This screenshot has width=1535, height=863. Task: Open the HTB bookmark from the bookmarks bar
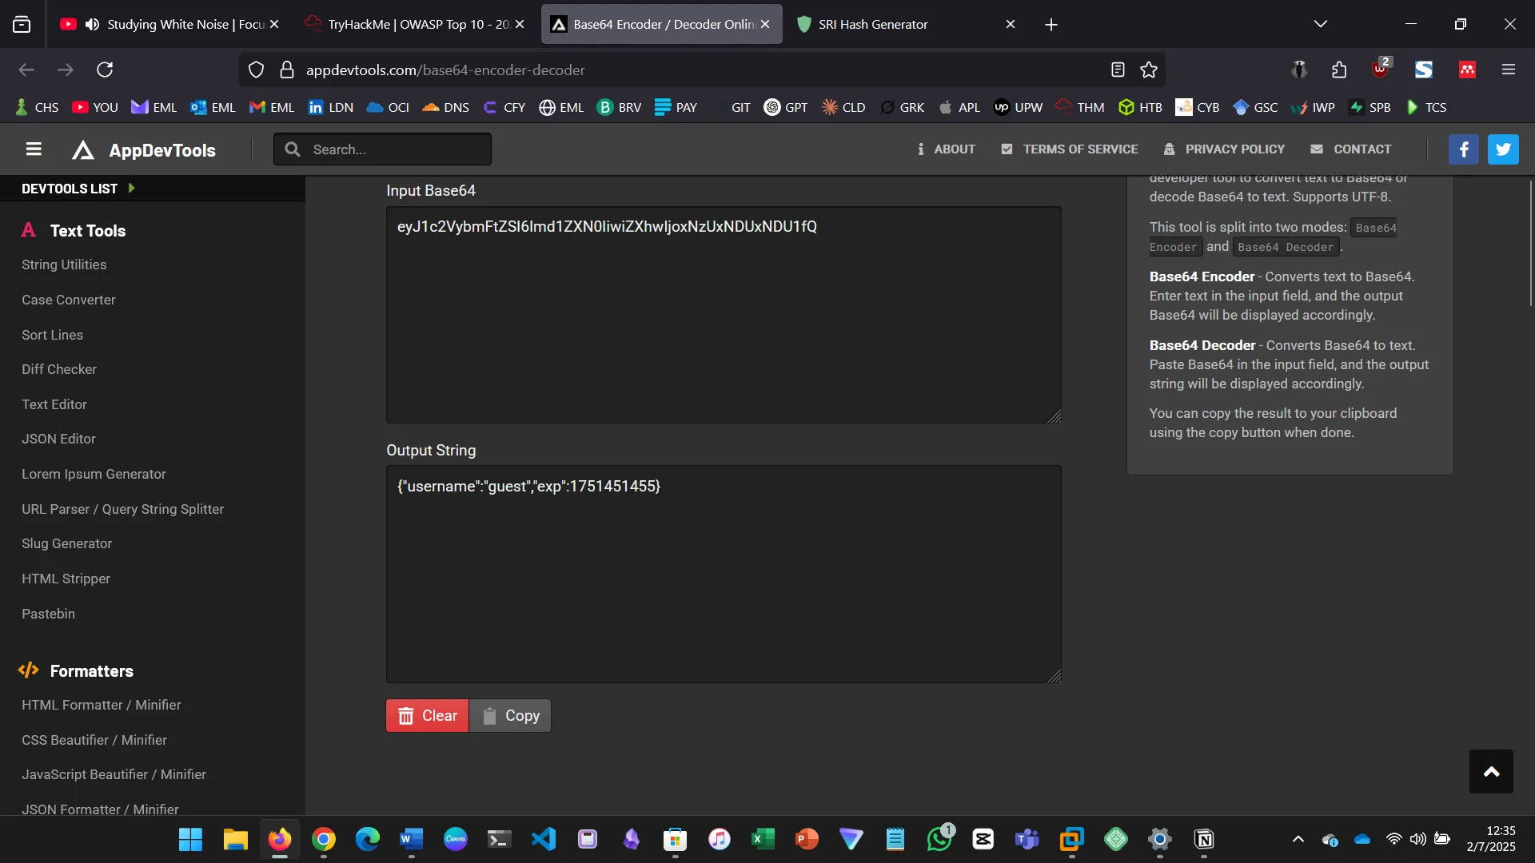pyautogui.click(x=1140, y=106)
